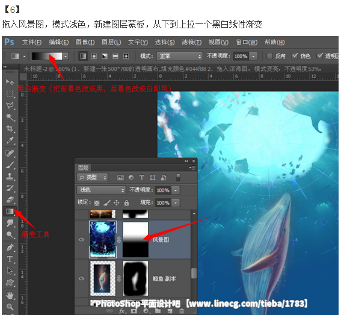Choose the angle gradient style
341x315 pixels.
[105, 57]
